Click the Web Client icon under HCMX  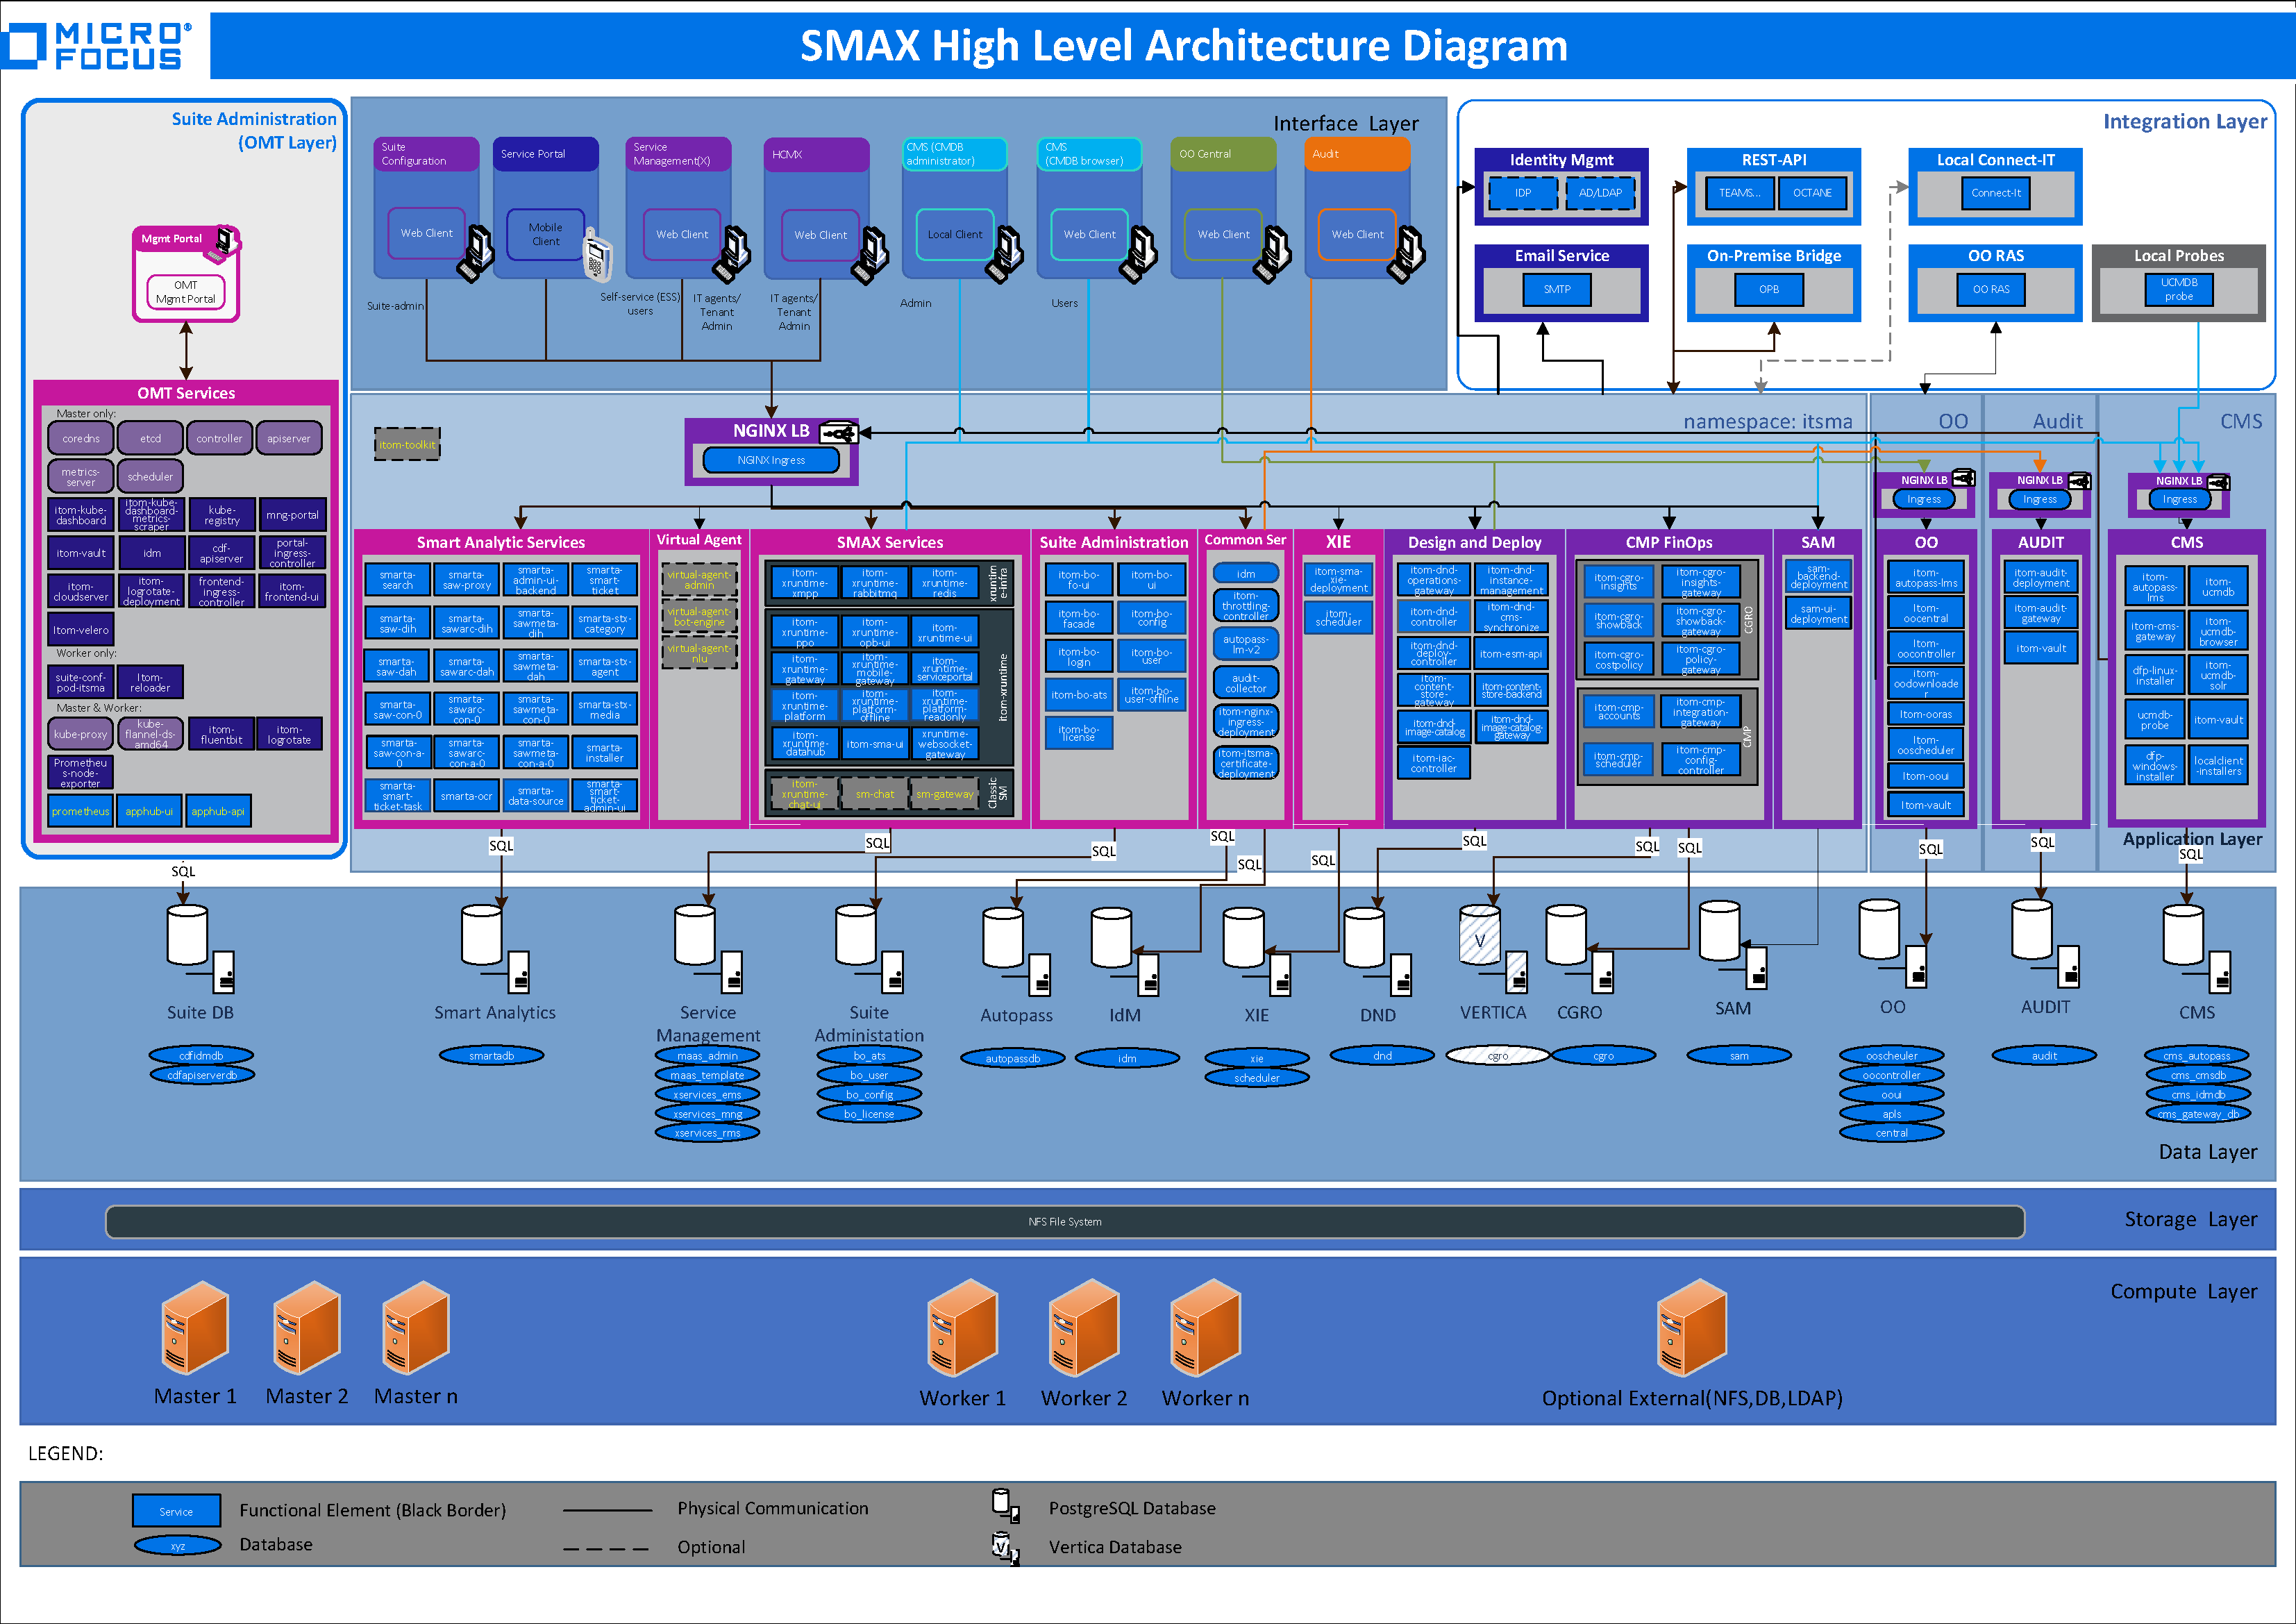(x=819, y=235)
